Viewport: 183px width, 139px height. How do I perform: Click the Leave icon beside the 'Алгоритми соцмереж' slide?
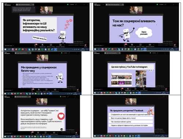point(76,133)
